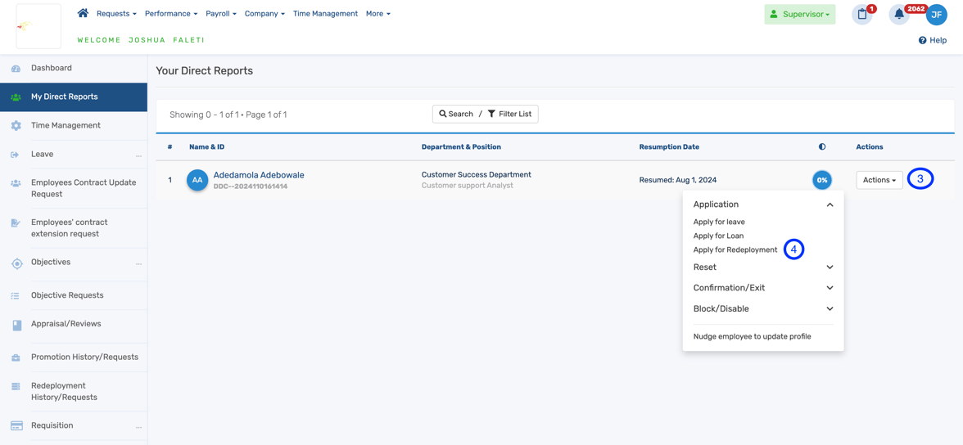Click the contract extension request icon
Screen dimensions: 963x445
(16, 222)
